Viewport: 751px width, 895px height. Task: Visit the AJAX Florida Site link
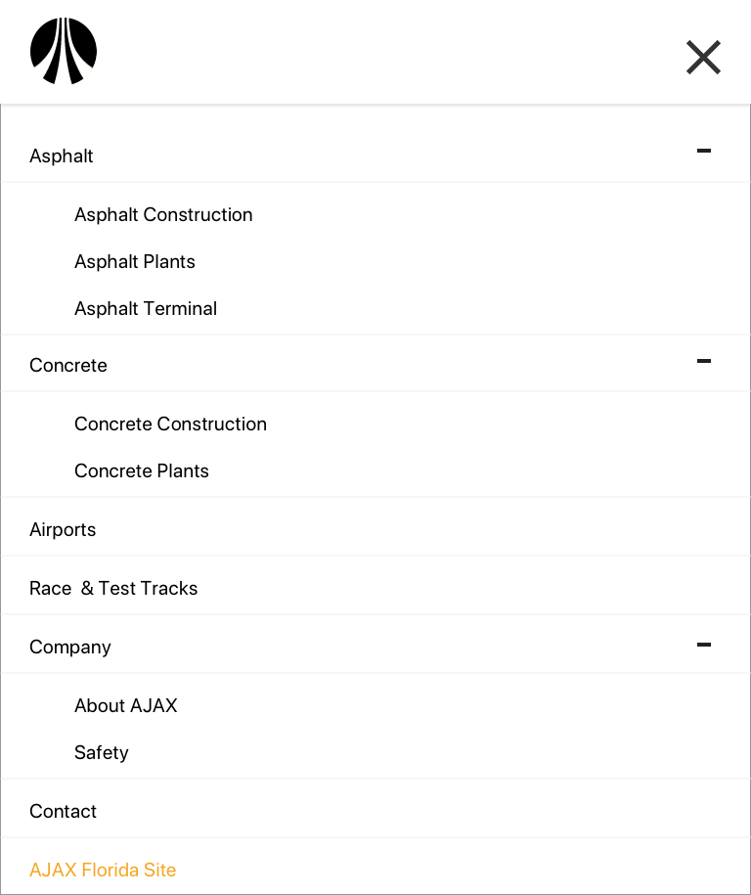pos(103,870)
